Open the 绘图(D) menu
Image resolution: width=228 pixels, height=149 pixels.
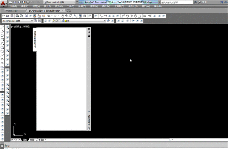[82, 6]
